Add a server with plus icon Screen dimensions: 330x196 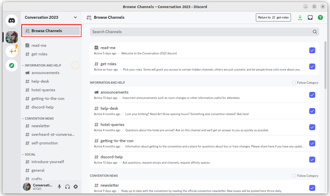(12, 51)
